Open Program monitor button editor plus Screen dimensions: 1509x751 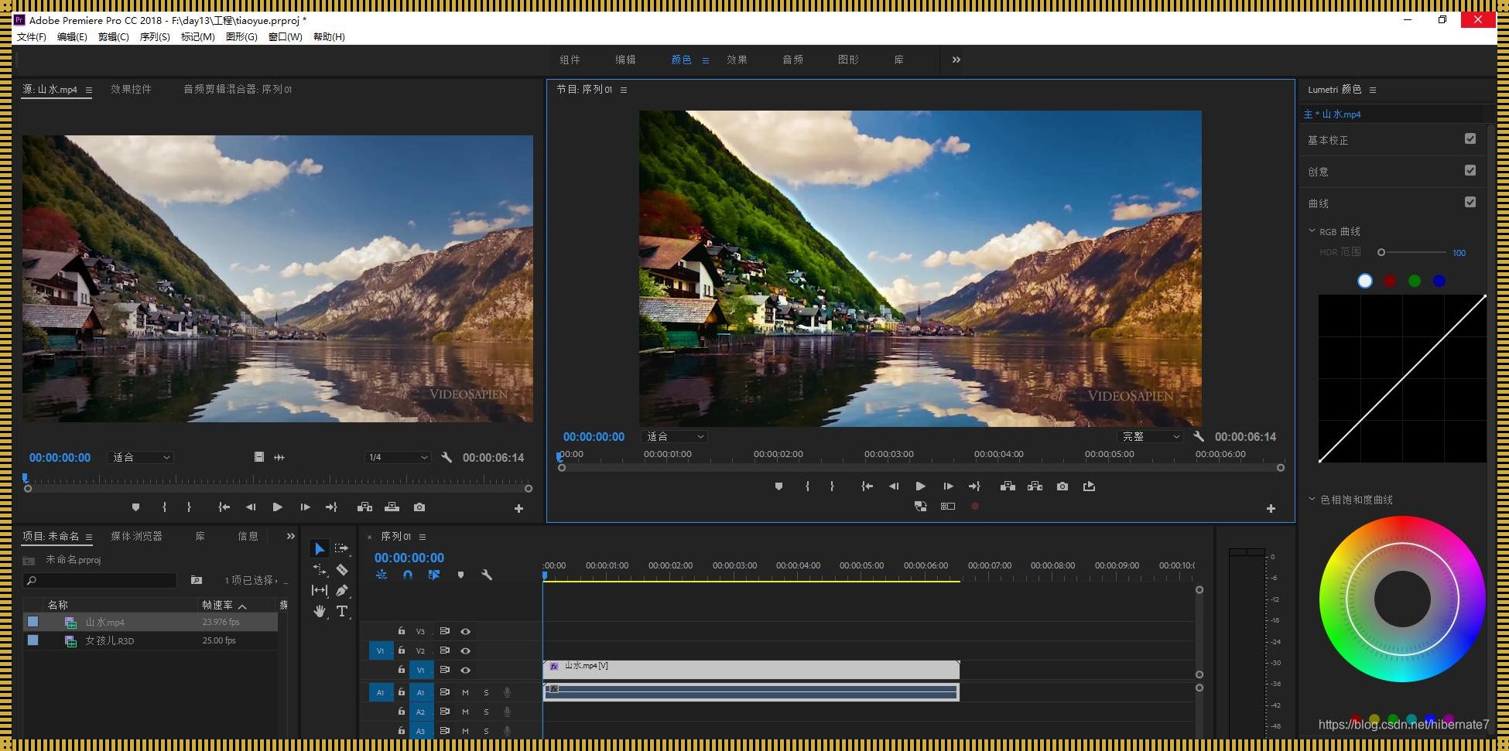coord(1271,508)
